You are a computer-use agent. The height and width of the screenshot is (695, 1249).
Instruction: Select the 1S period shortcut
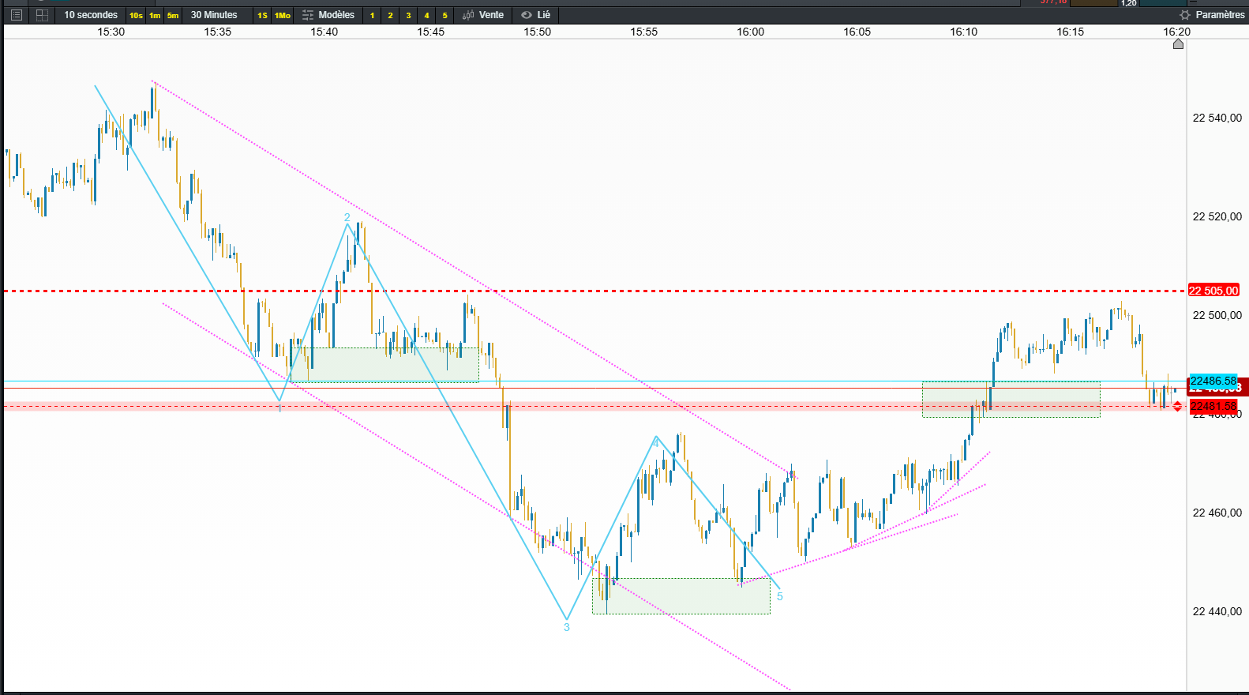coord(262,15)
